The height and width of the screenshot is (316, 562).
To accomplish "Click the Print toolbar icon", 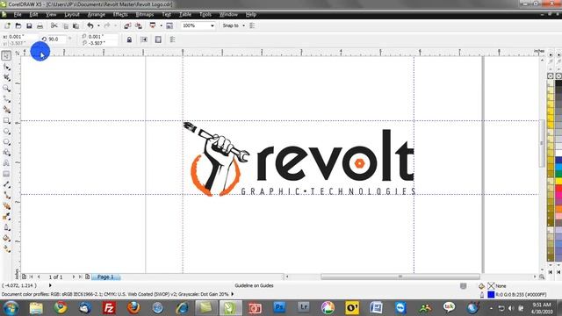I will 40,25.
